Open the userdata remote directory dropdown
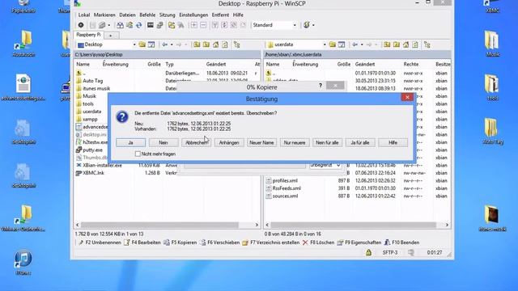The width and height of the screenshot is (518, 291). pyautogui.click(x=325, y=44)
